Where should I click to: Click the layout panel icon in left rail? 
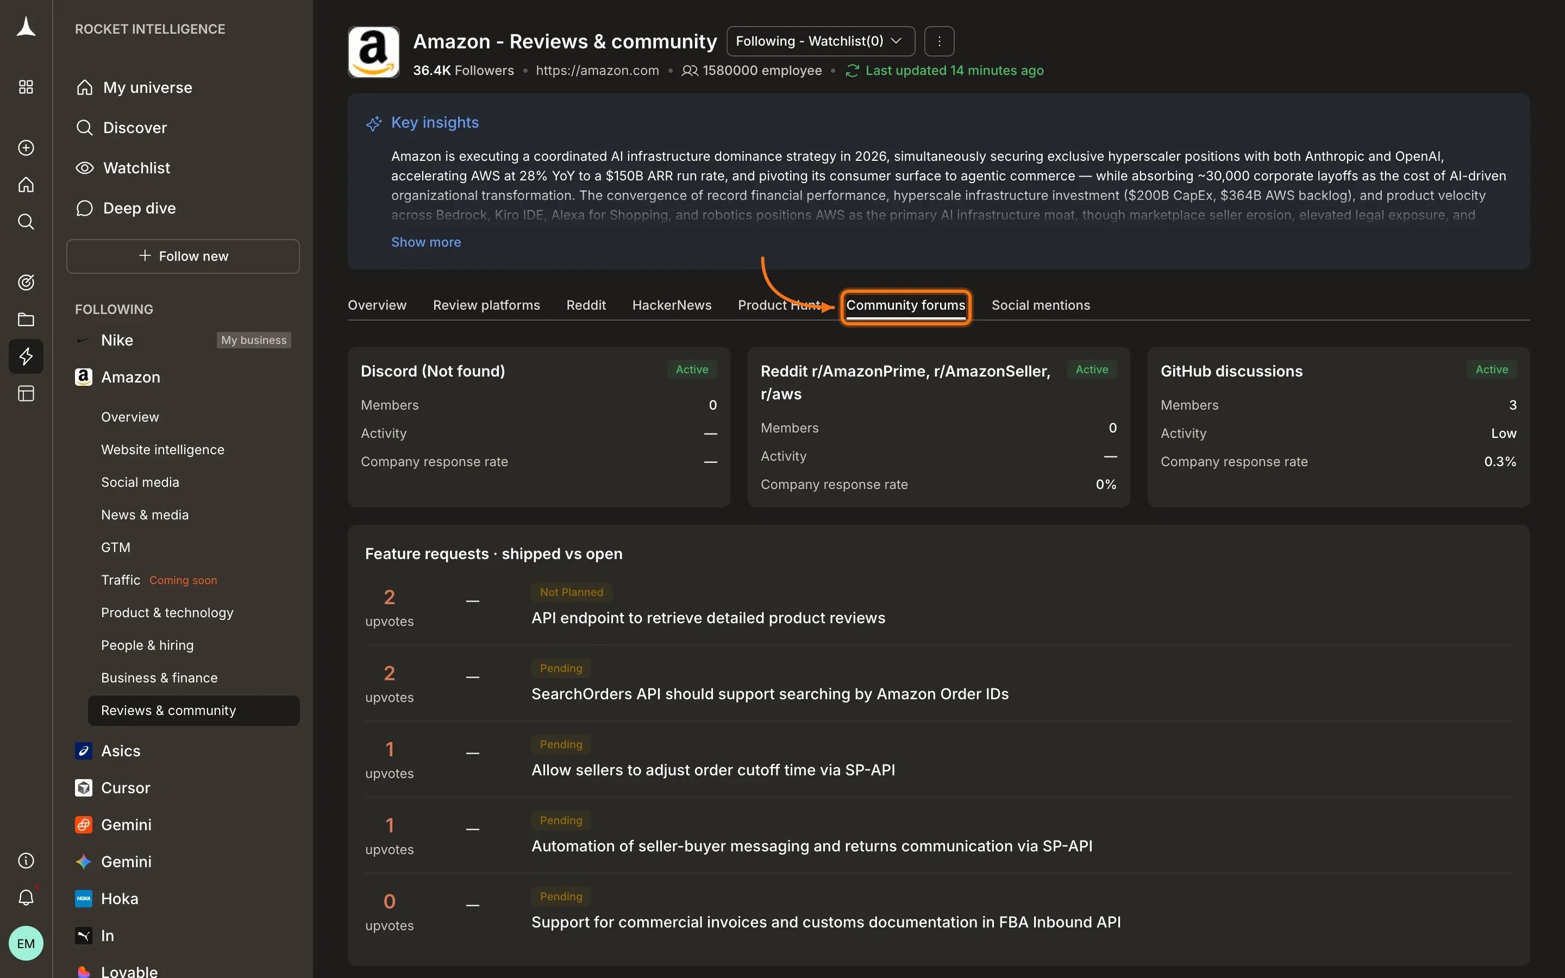click(x=26, y=393)
